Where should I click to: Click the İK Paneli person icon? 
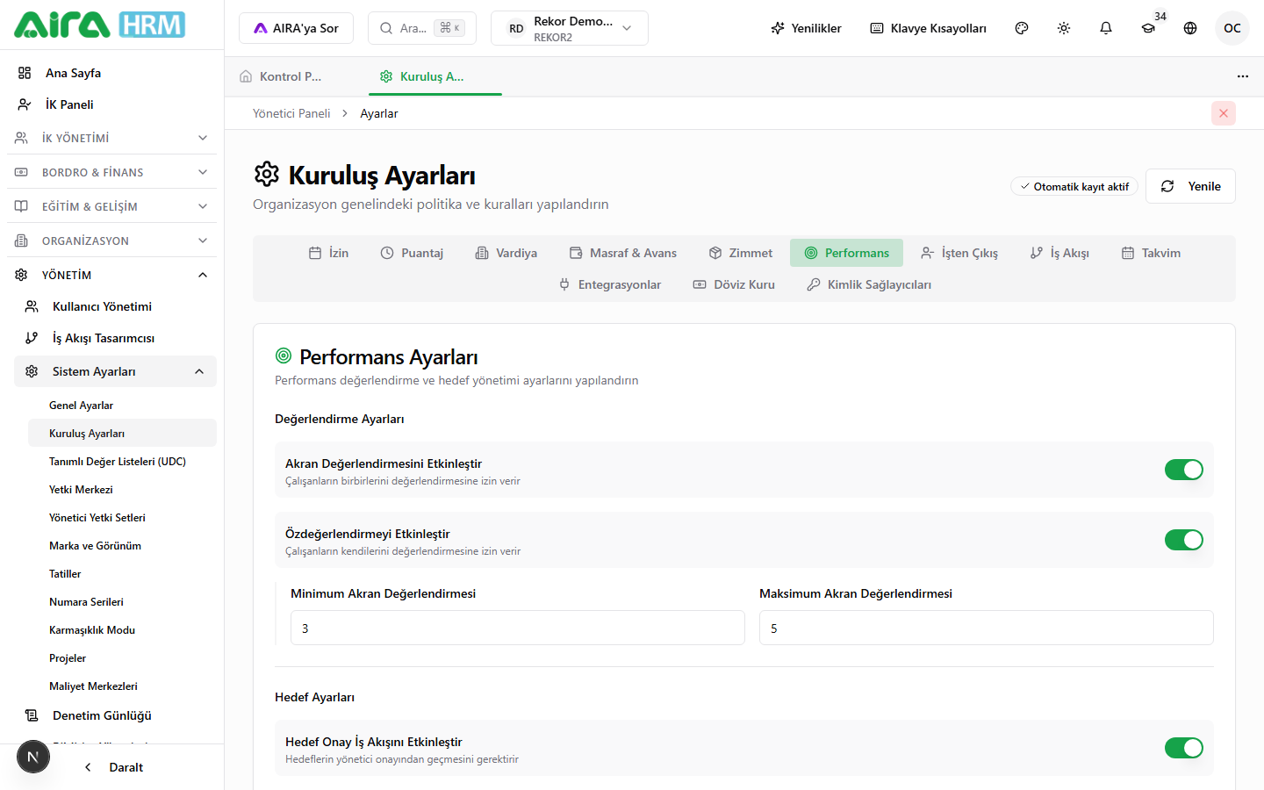pos(25,104)
